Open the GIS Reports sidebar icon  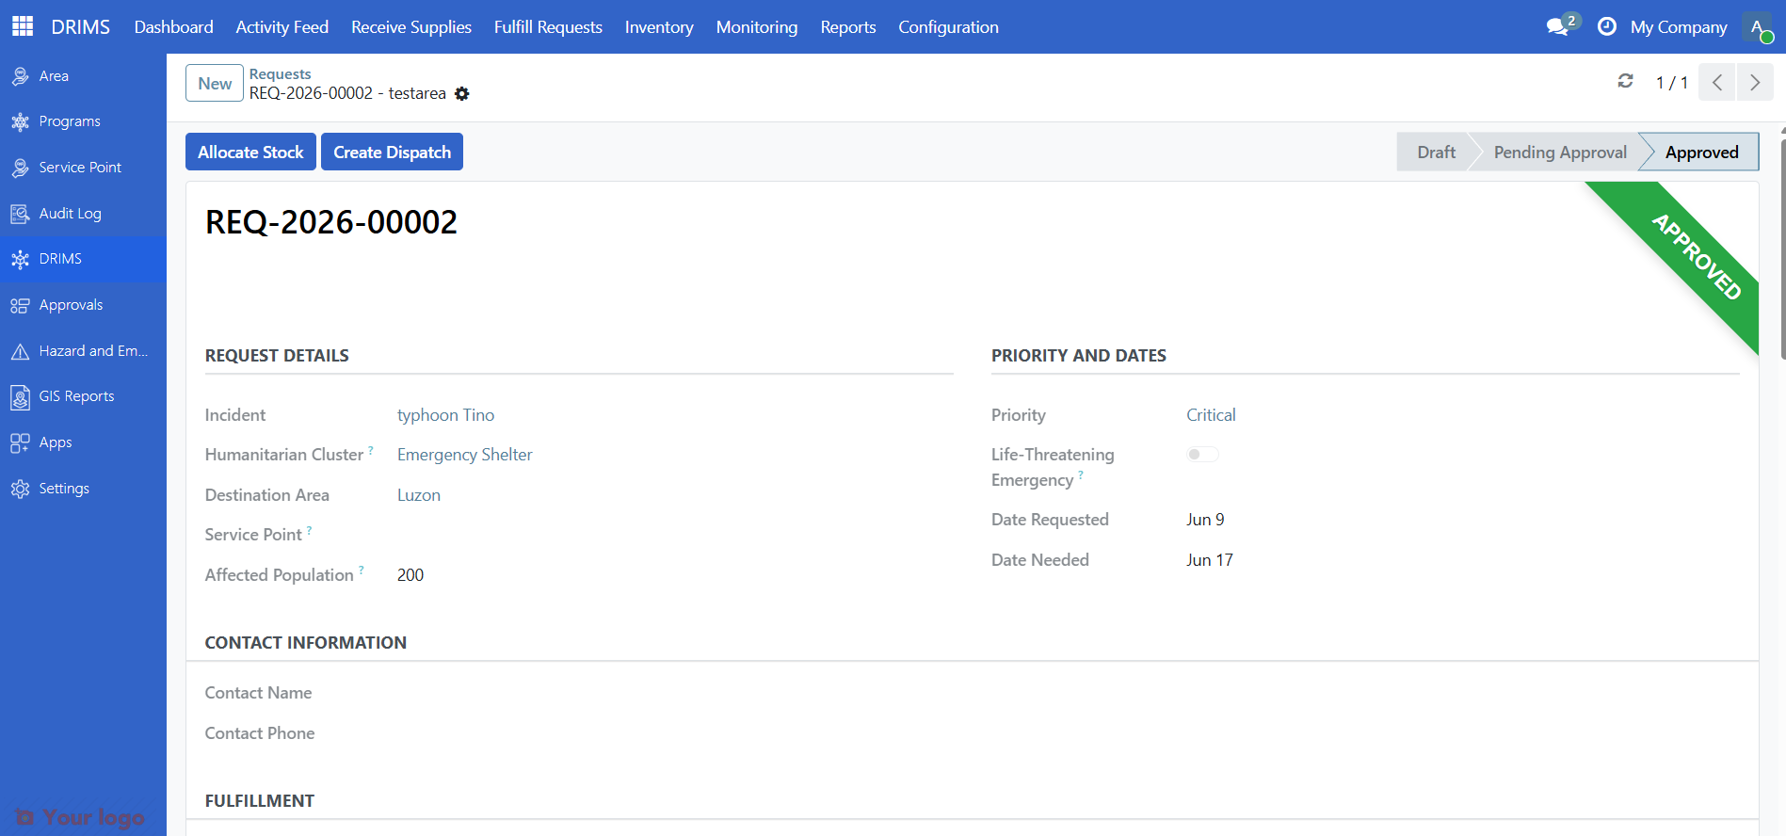20,396
